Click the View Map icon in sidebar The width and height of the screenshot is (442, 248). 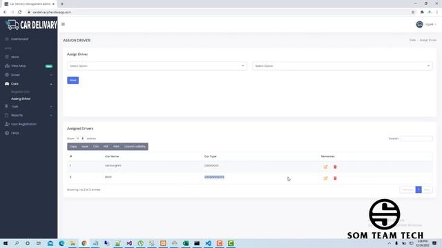click(x=7, y=66)
